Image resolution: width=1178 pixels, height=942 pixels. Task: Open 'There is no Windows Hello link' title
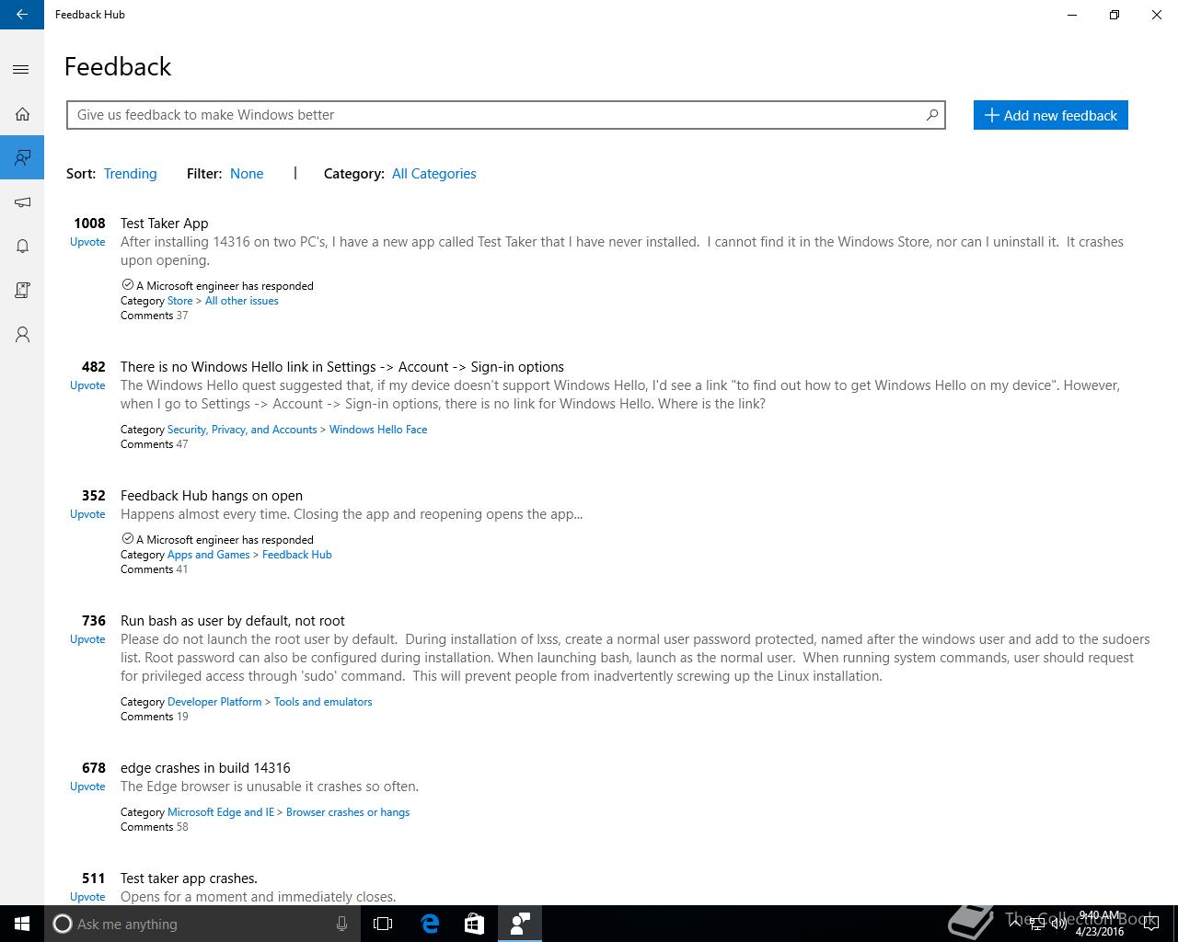click(341, 367)
